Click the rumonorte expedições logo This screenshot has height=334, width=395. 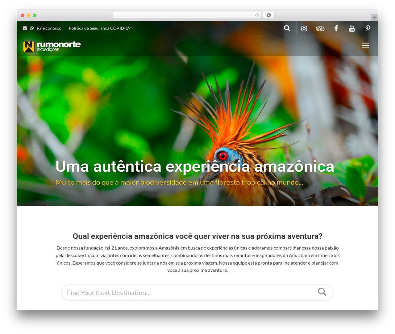click(52, 46)
